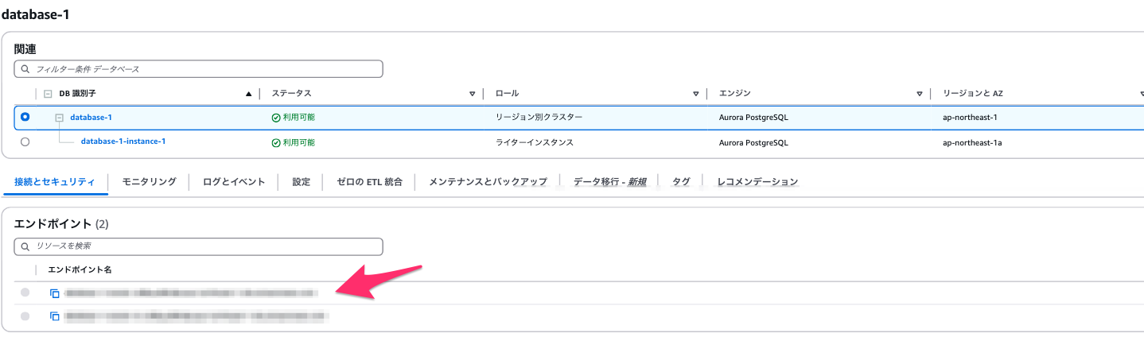This screenshot has width=1144, height=341.
Task: Click the 関連 section heading
Action: tap(25, 48)
